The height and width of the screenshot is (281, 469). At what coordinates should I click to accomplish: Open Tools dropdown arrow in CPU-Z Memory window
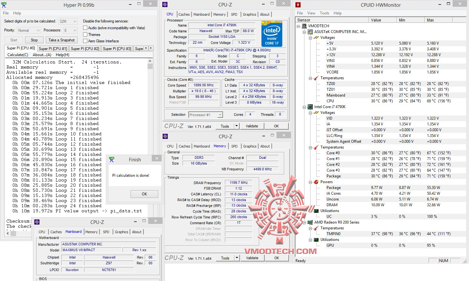coord(237,258)
